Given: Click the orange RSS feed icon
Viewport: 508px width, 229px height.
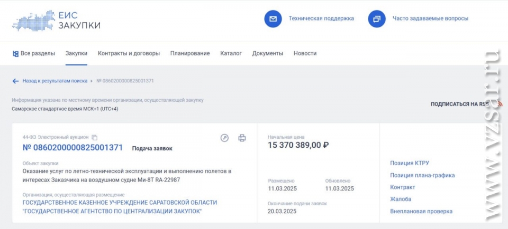Looking at the screenshot, I should pos(499,104).
